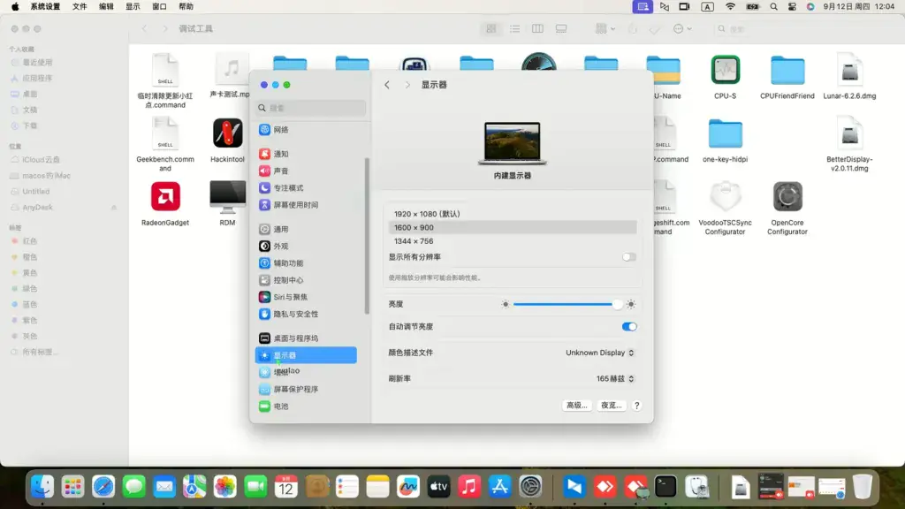905x509 pixels.
Task: Select 屏幕保护程序 in settings sidebar
Action: pos(307,390)
